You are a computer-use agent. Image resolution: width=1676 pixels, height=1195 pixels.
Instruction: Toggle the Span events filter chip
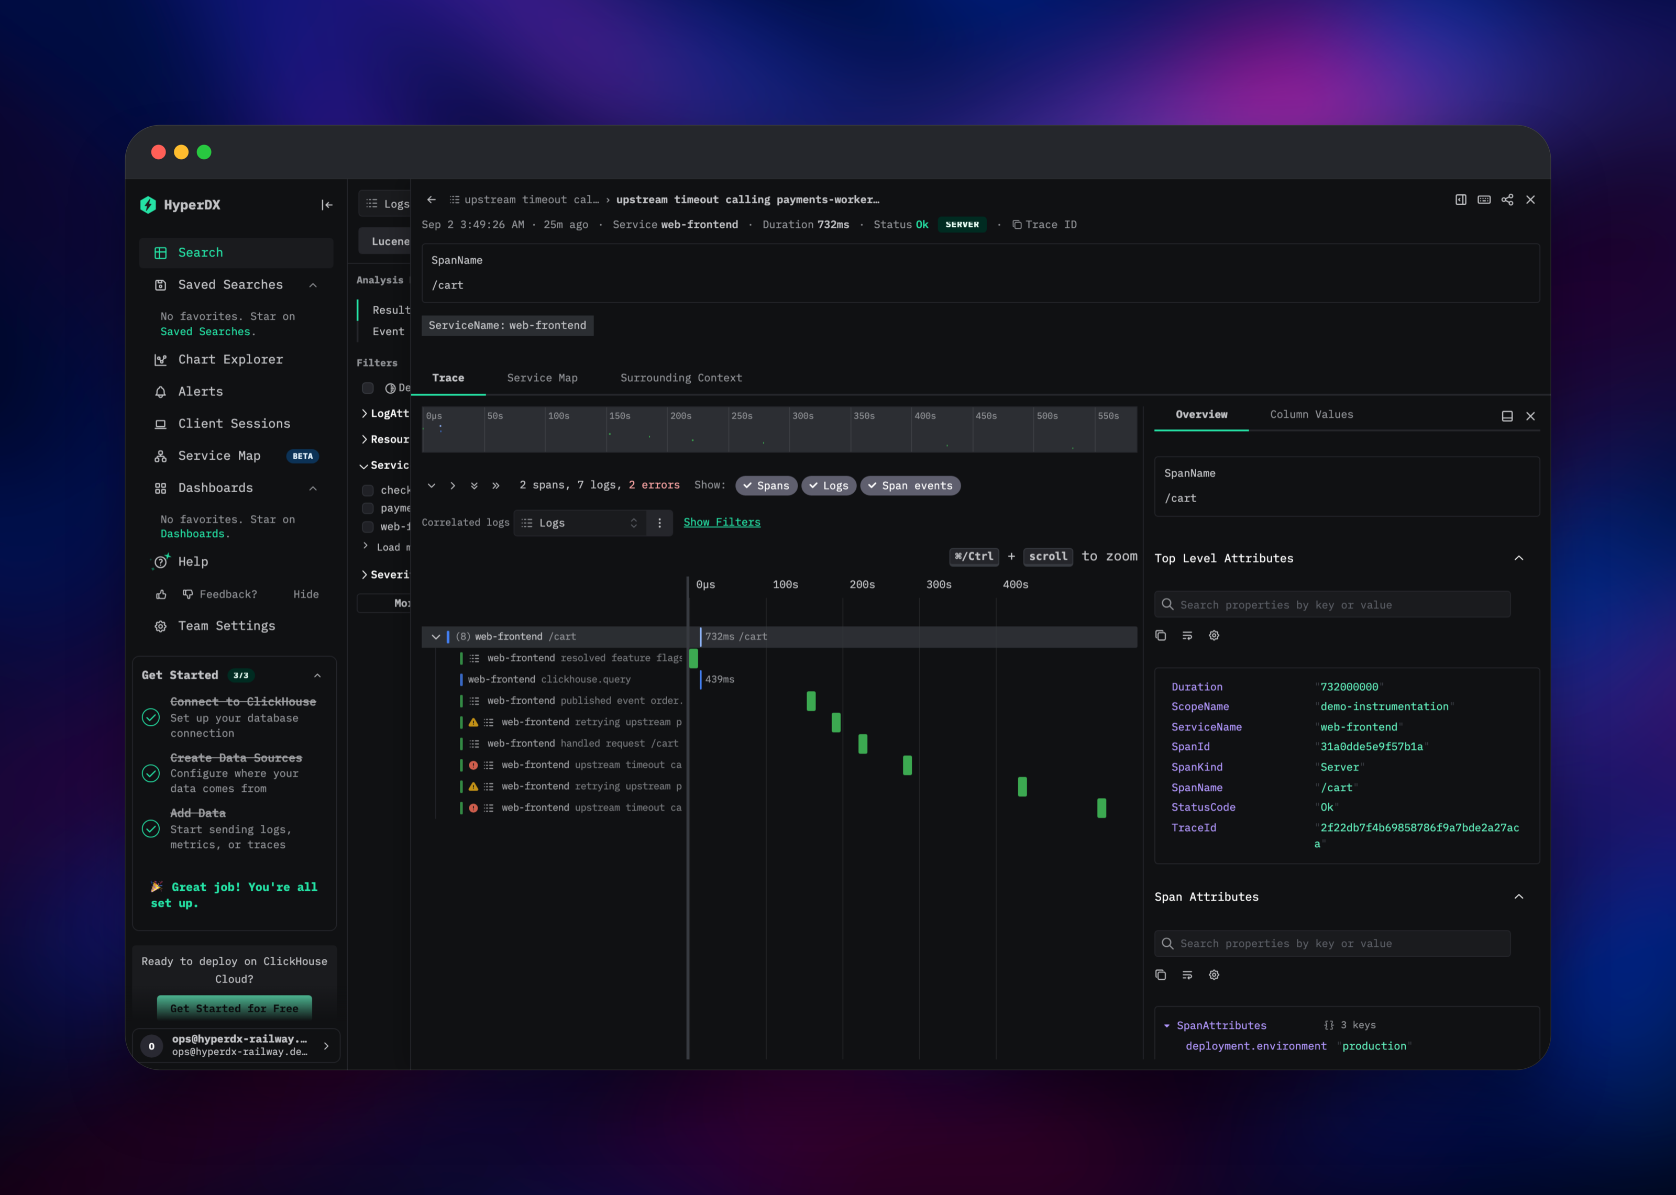click(x=910, y=485)
